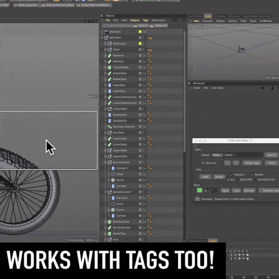This screenshot has height=279, width=279.
Task: Open the Bookmarks menu in Objects manager
Action: (x=158, y=20)
